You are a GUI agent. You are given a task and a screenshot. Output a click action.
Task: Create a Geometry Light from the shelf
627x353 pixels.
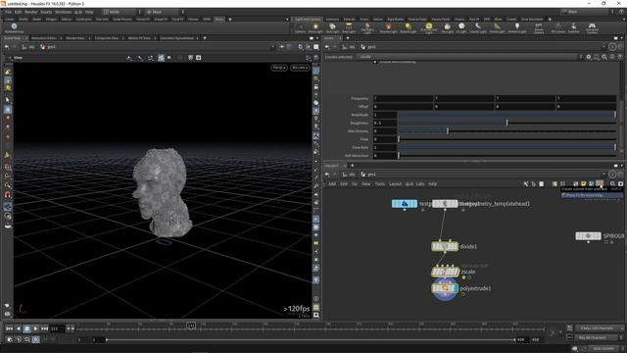367,28
